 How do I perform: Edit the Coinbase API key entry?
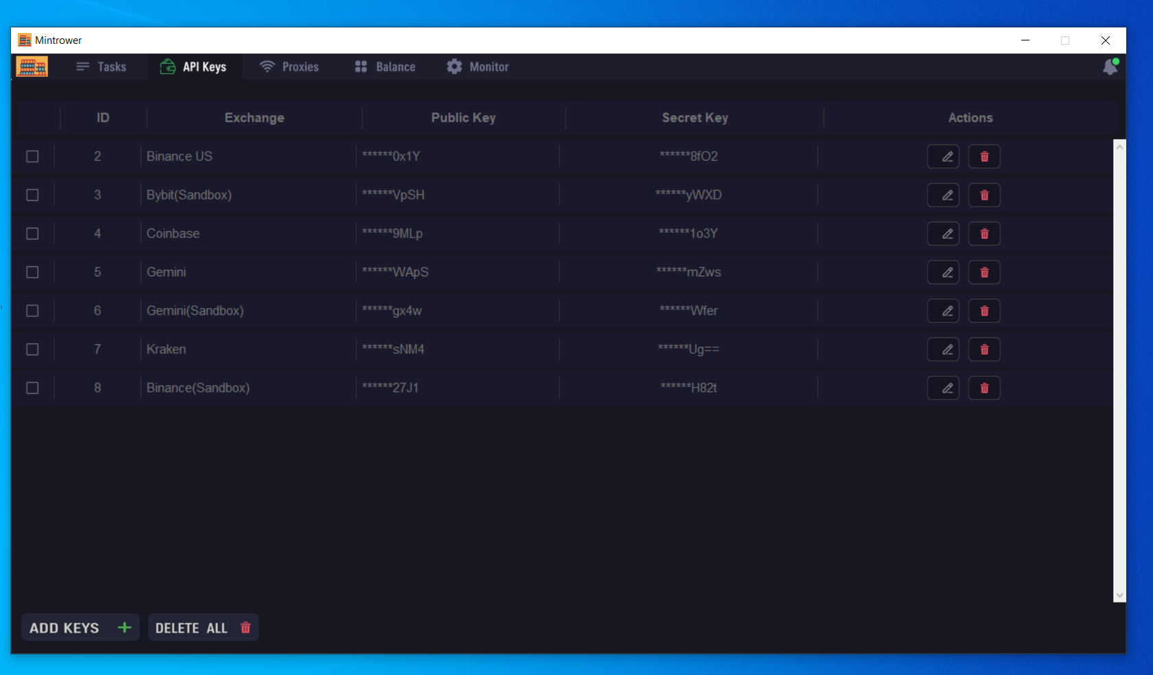click(943, 234)
